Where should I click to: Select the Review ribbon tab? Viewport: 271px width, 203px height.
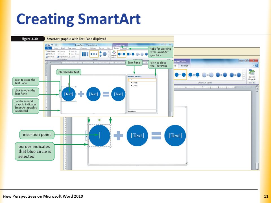101,48
